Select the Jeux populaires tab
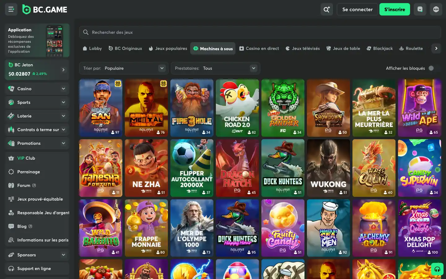Screen dimensions: 446x279 [x=168, y=48]
